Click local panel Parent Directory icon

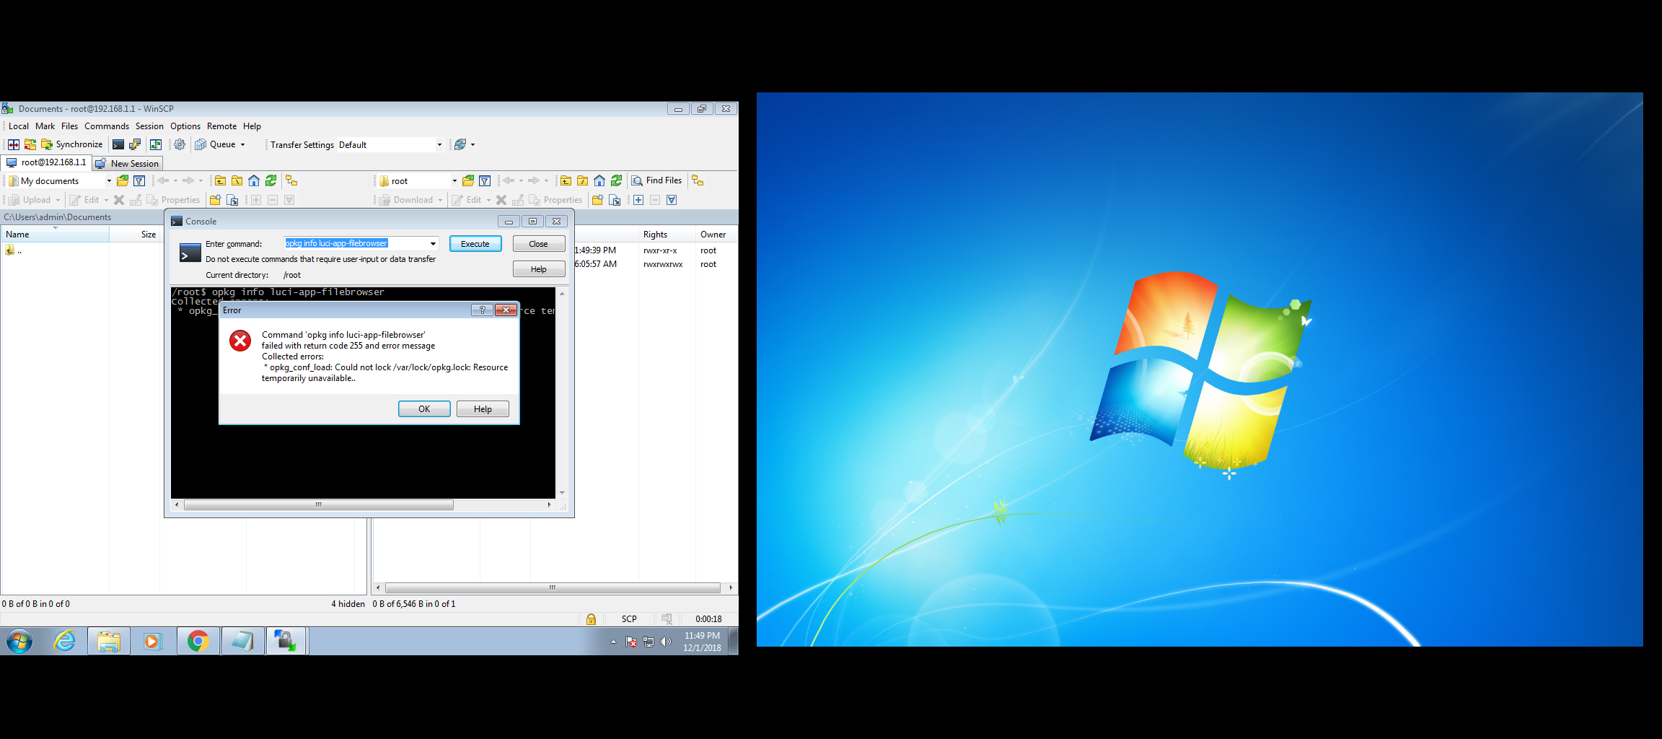[x=220, y=180]
